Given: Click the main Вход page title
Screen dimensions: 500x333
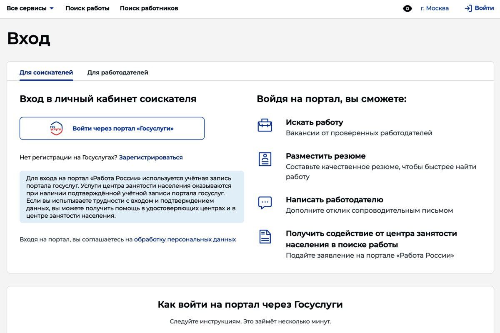Looking at the screenshot, I should pos(28,38).
